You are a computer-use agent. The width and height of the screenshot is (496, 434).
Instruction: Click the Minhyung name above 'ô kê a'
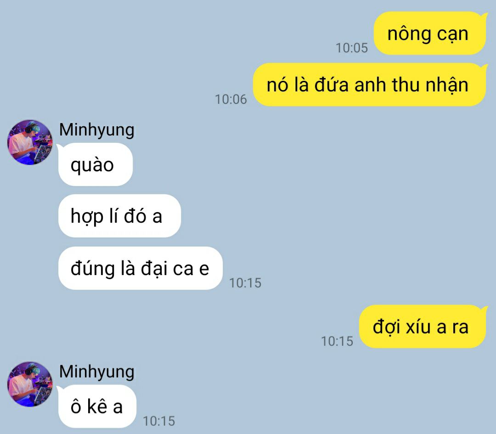(97, 372)
